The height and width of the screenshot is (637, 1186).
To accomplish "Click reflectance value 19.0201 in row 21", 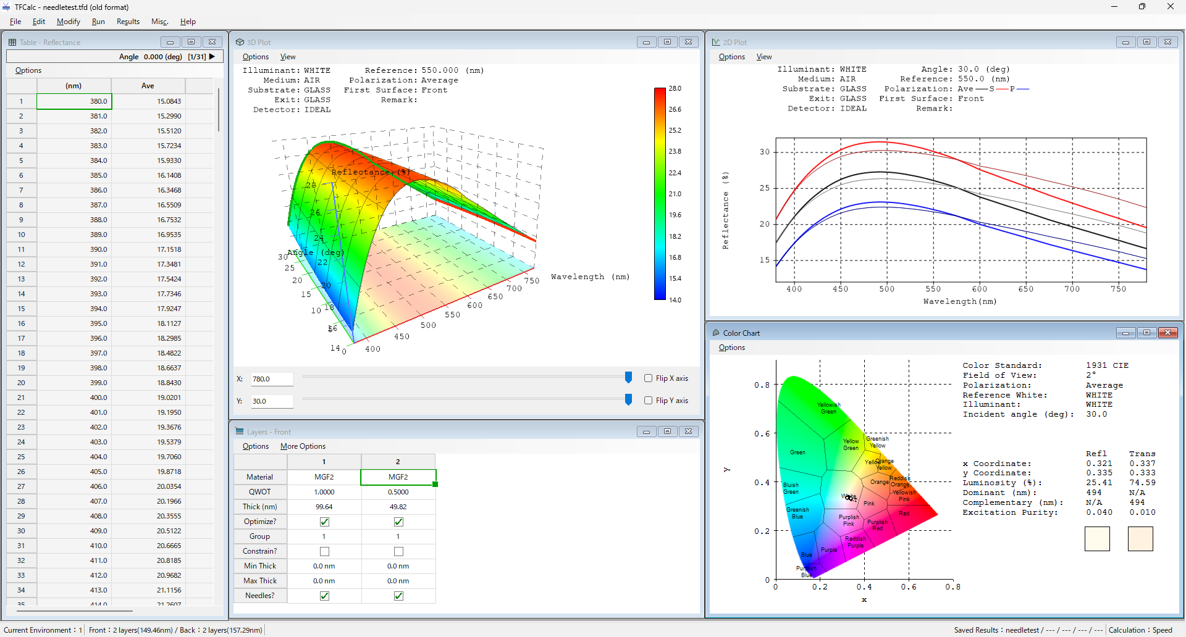I will pyautogui.click(x=148, y=398).
